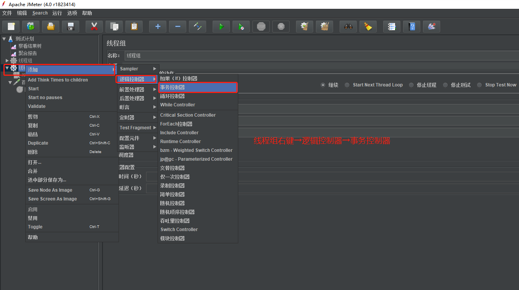Open the 运行 menu in menu bar

point(57,13)
